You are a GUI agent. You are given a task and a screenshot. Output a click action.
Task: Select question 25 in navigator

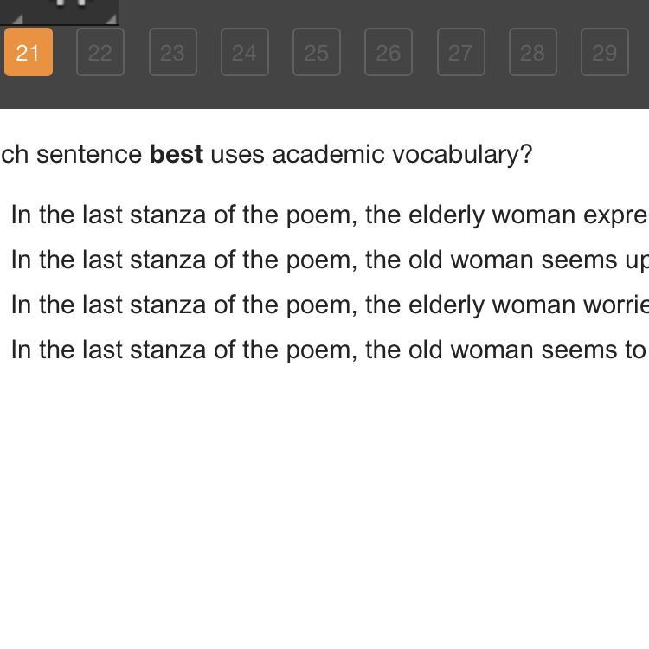click(x=316, y=52)
